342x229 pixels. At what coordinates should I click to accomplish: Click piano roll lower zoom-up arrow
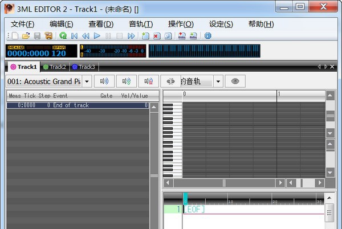[x=330, y=144]
